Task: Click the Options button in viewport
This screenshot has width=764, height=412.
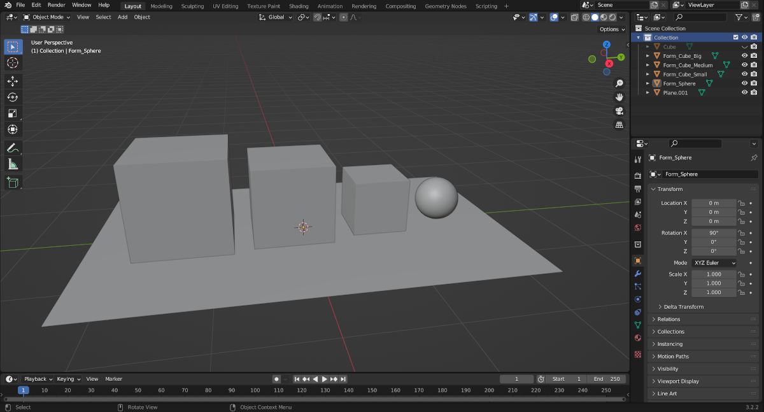Action: coord(612,29)
